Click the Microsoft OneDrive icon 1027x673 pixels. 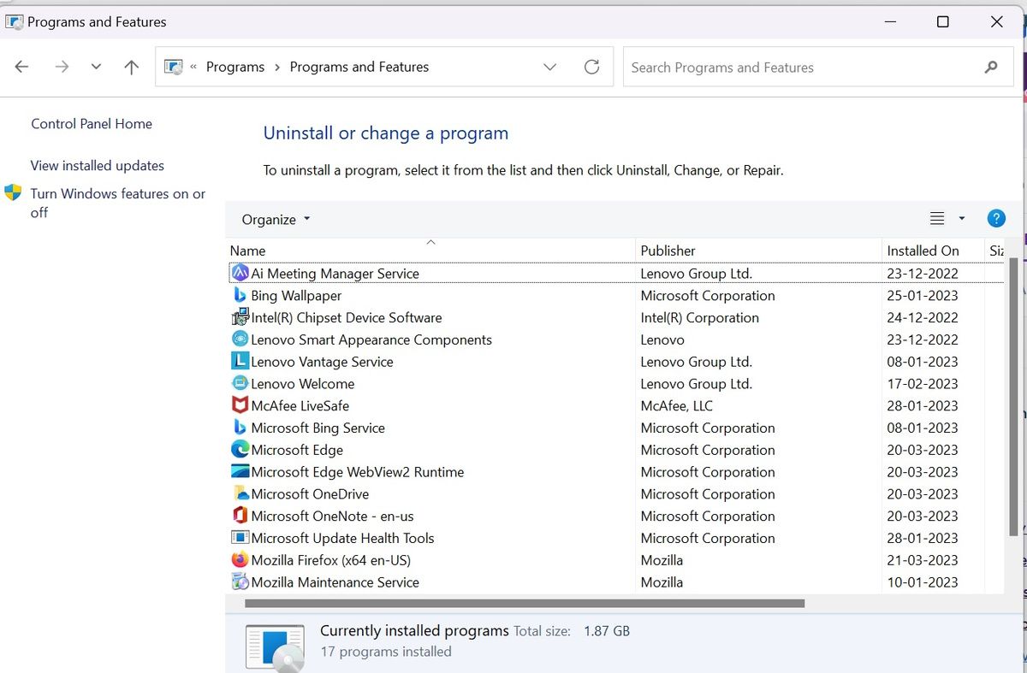point(240,494)
